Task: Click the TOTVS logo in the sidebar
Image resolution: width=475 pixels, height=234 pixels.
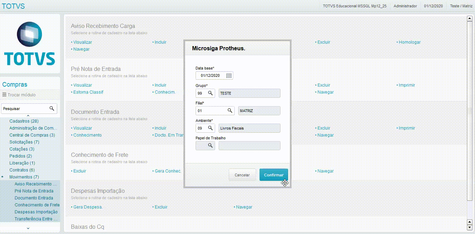Action: pyautogui.click(x=30, y=44)
